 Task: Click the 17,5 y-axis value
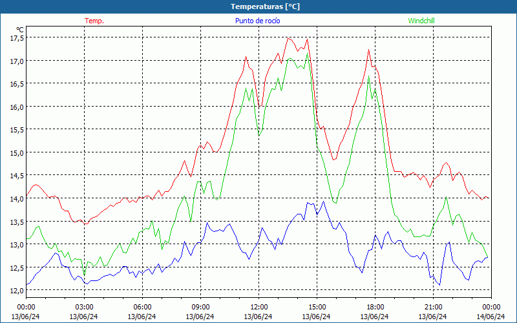(17, 38)
